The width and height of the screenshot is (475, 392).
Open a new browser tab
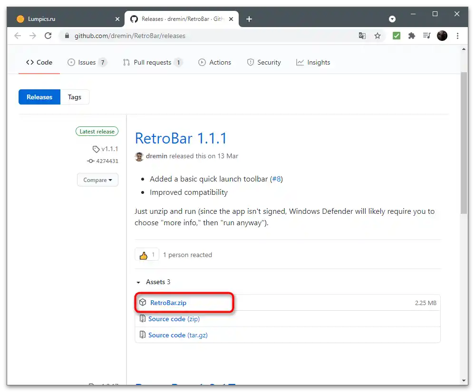249,19
